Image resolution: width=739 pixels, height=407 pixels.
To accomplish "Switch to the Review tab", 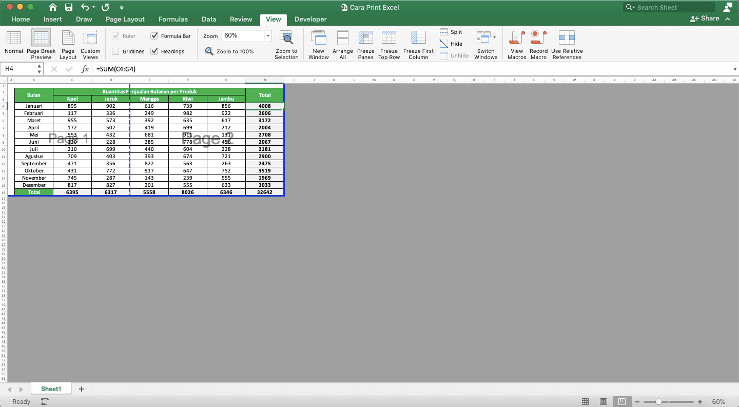I will click(x=241, y=19).
